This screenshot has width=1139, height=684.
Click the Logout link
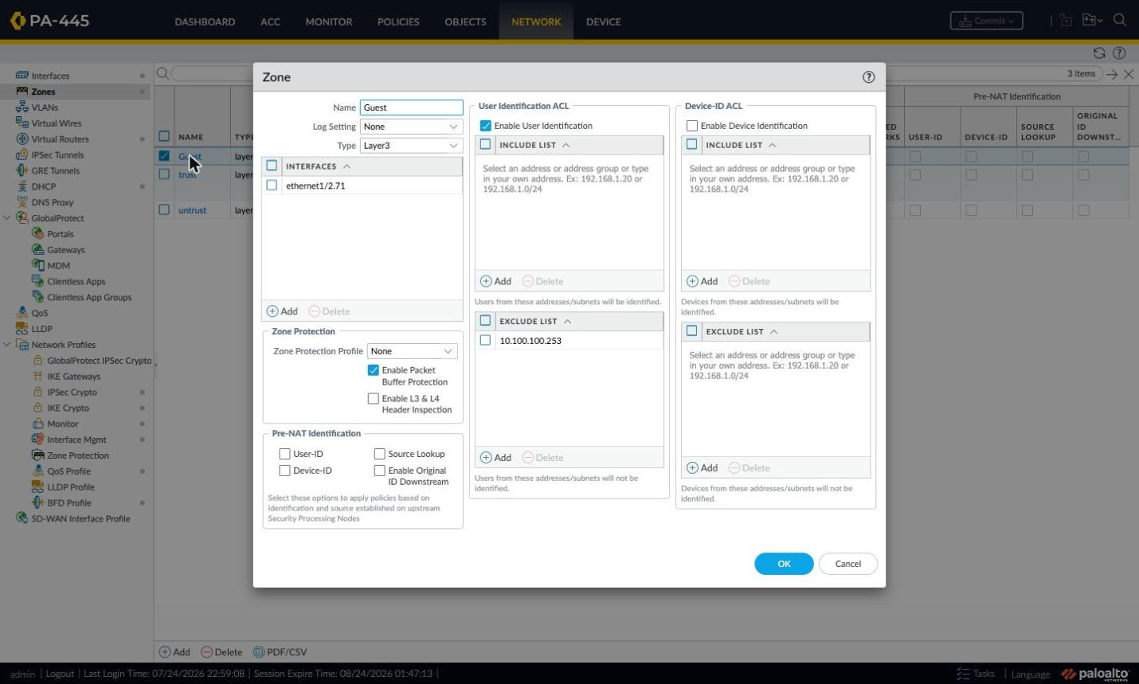pos(60,674)
